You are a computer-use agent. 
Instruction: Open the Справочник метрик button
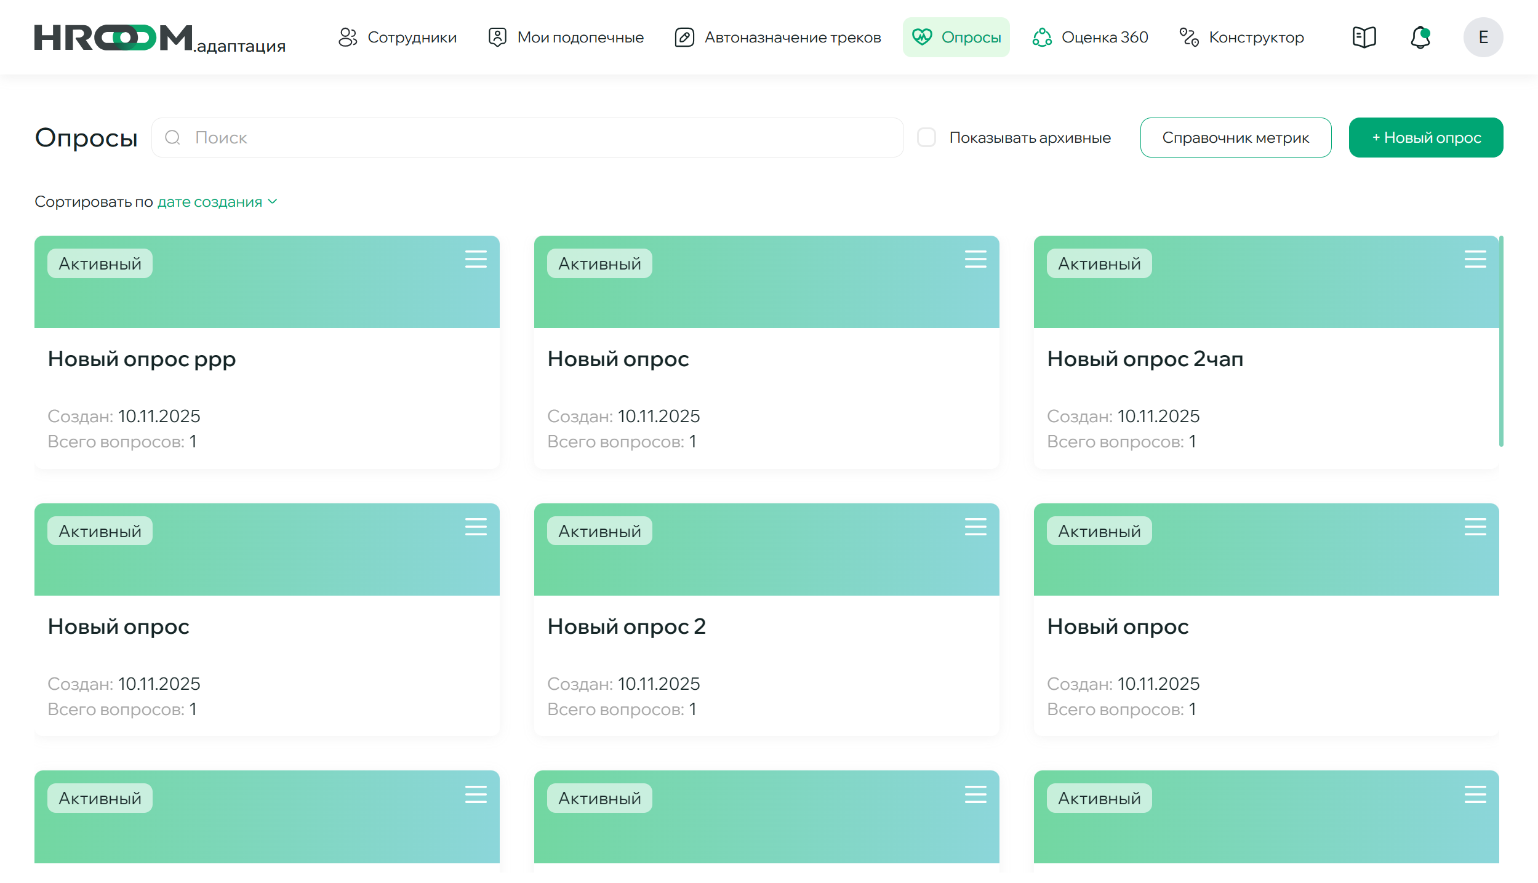click(x=1235, y=137)
